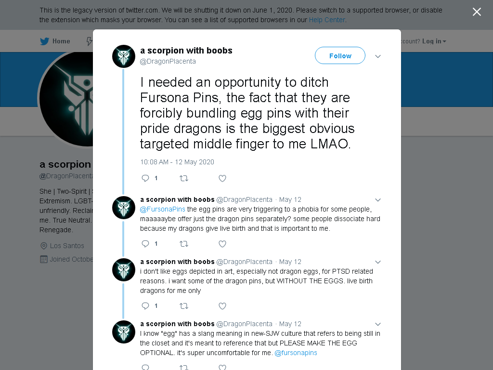Open the Help Center link

[x=327, y=20]
